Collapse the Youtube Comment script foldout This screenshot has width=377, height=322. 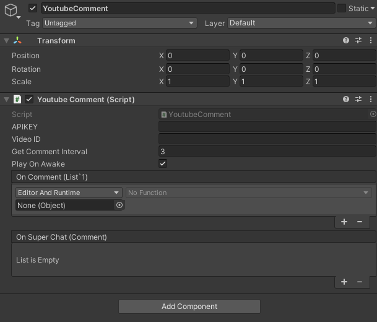(x=6, y=99)
